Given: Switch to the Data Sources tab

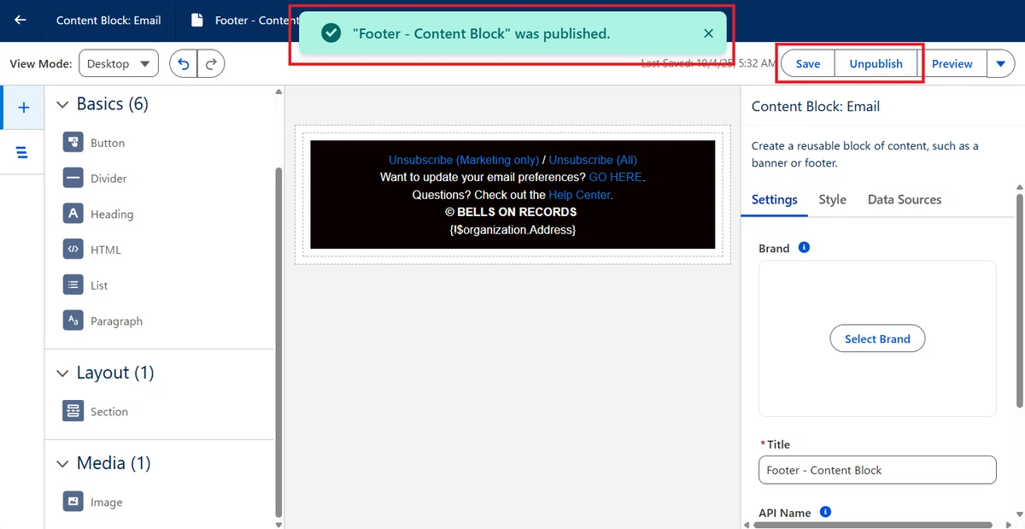Looking at the screenshot, I should coord(905,199).
